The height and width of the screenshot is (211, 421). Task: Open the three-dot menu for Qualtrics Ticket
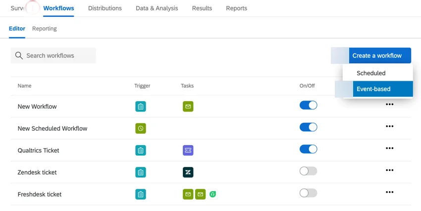[389, 148]
